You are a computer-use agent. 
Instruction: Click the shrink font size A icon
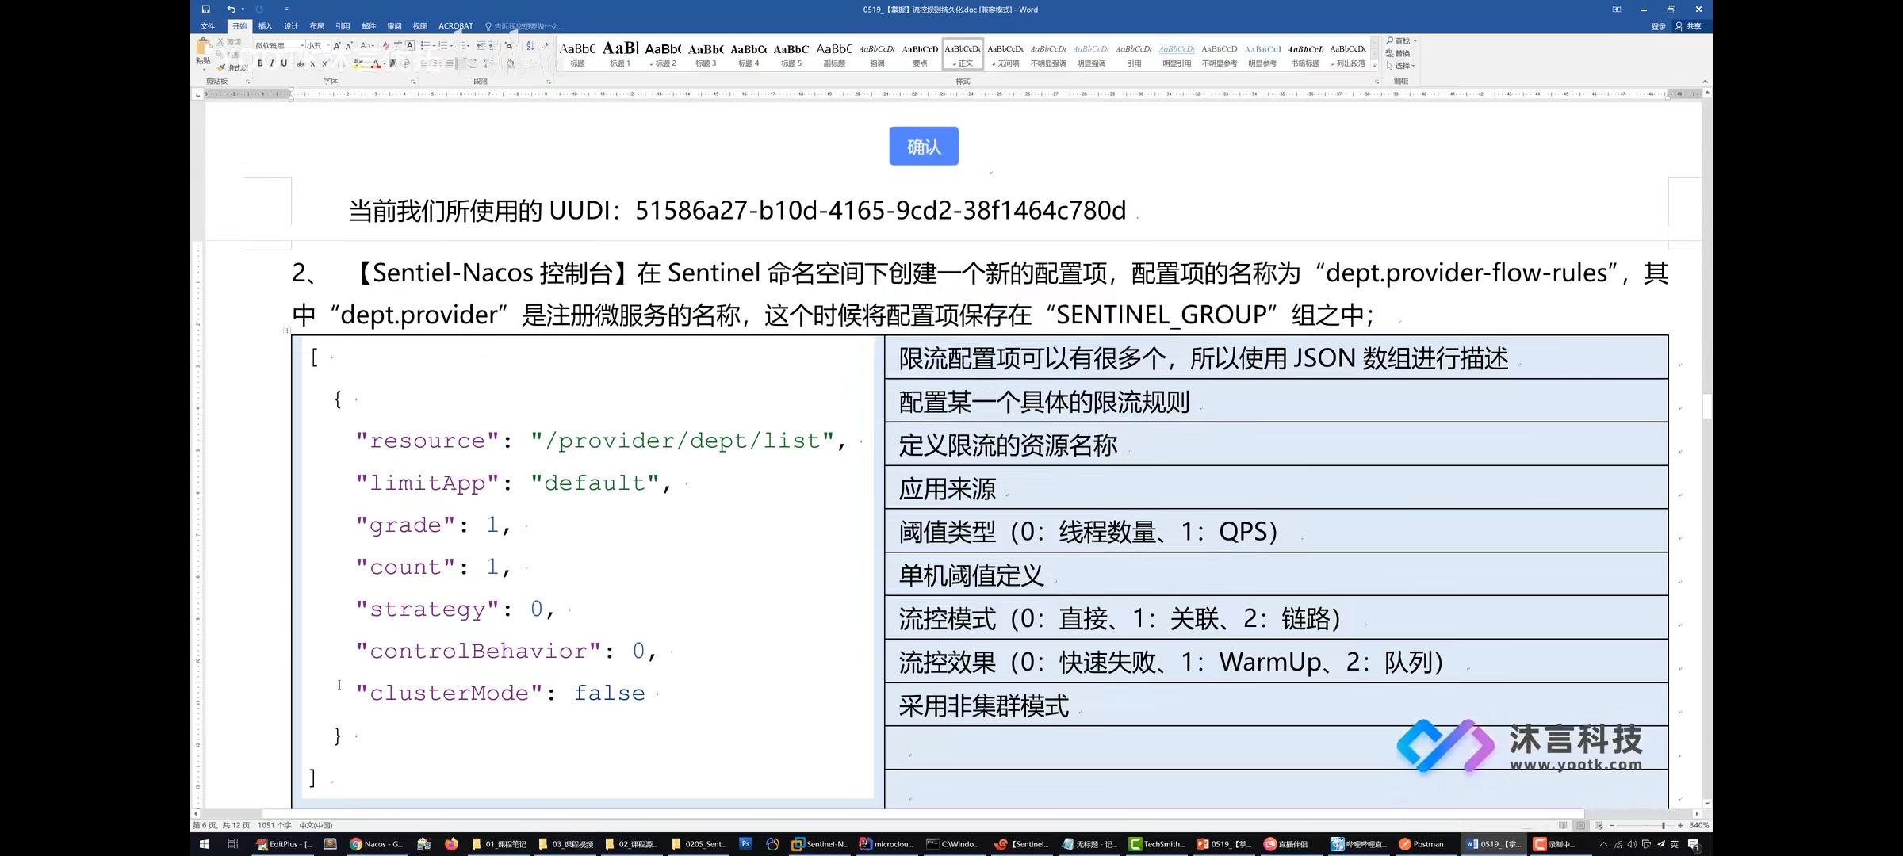(349, 46)
